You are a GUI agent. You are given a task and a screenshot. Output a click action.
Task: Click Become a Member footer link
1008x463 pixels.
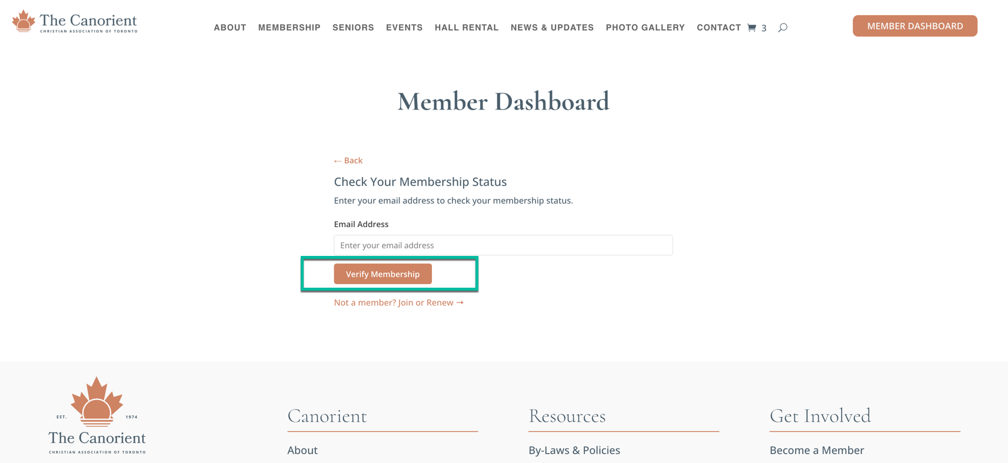817,450
